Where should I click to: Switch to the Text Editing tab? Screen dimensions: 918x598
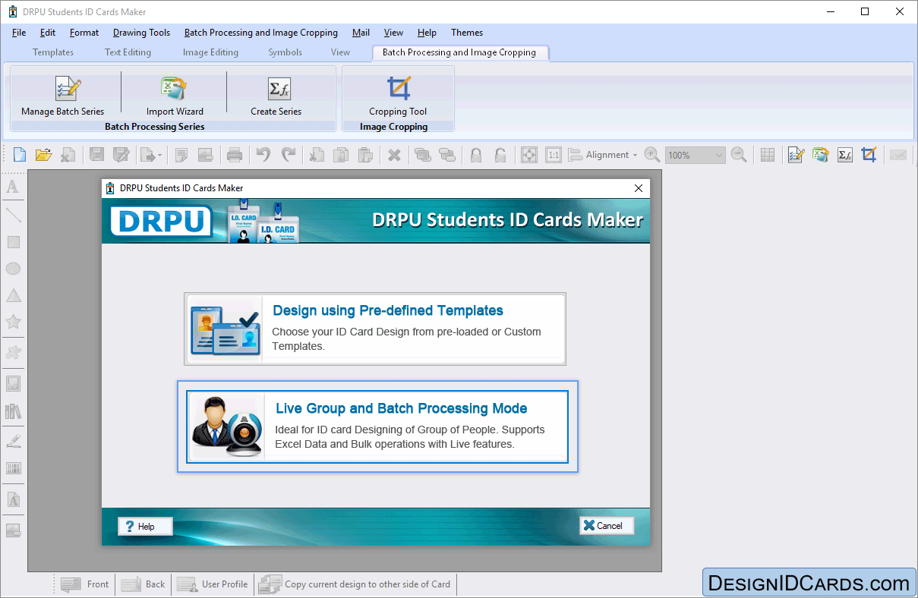pyautogui.click(x=128, y=52)
